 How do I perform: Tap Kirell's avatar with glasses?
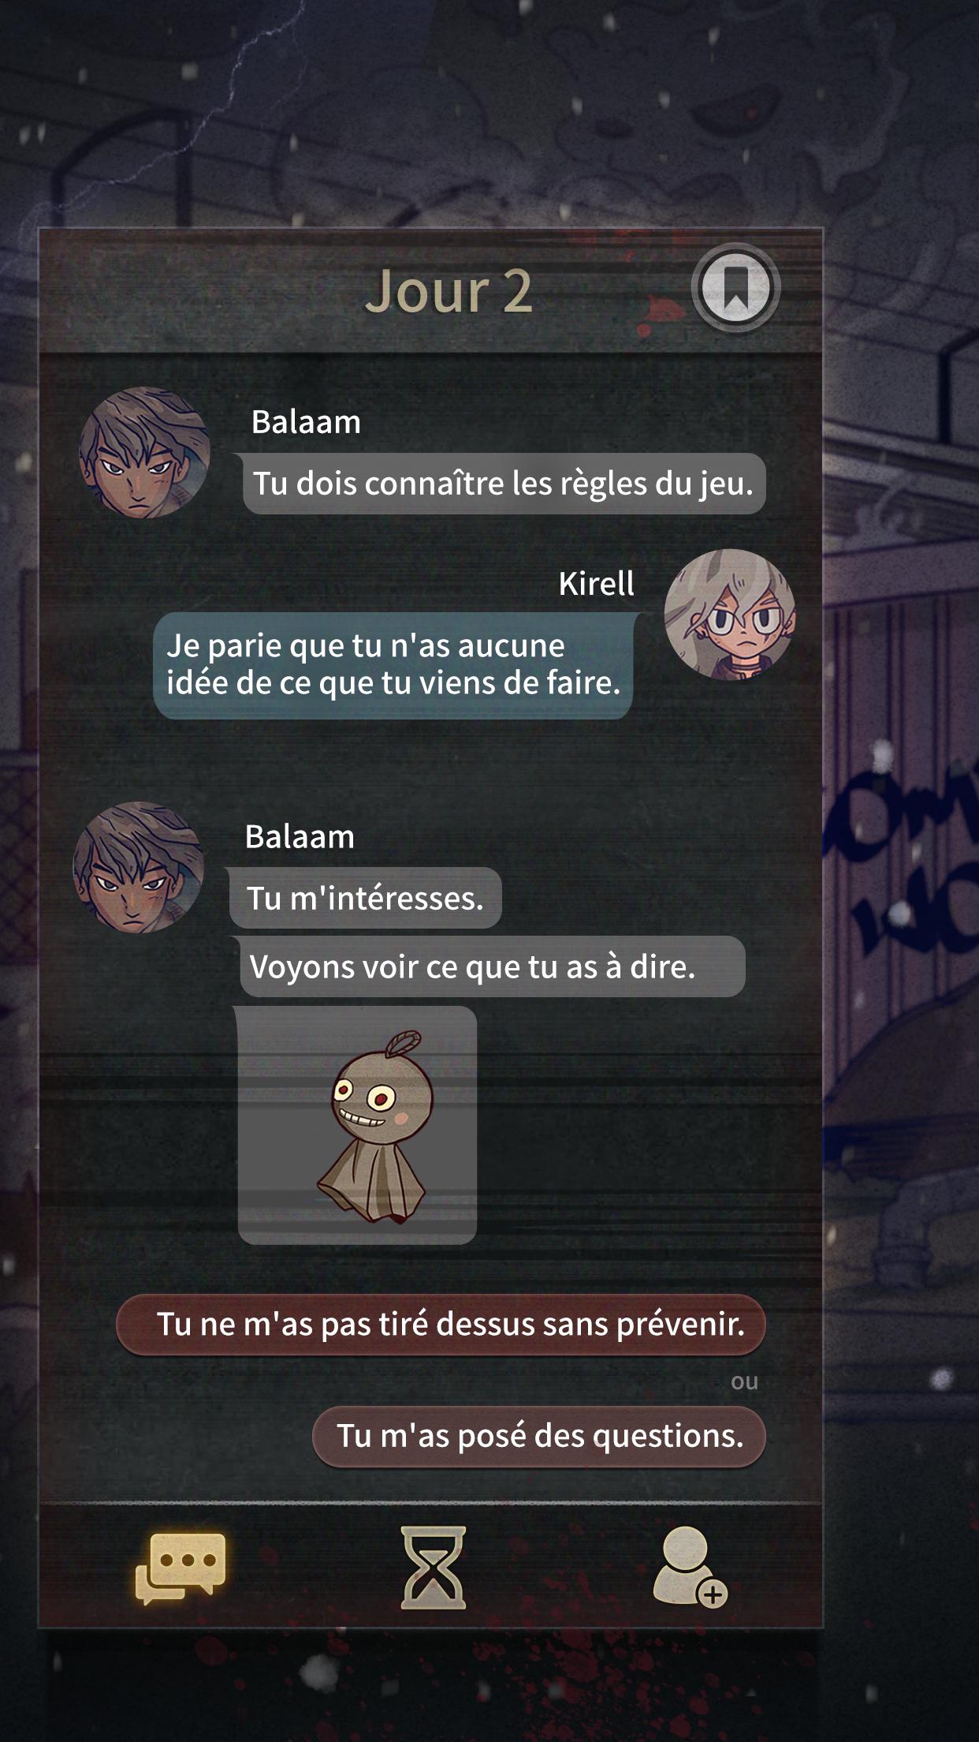click(729, 614)
